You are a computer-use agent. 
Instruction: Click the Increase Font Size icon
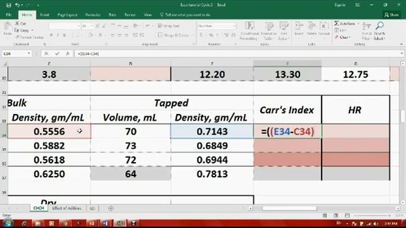point(97,26)
